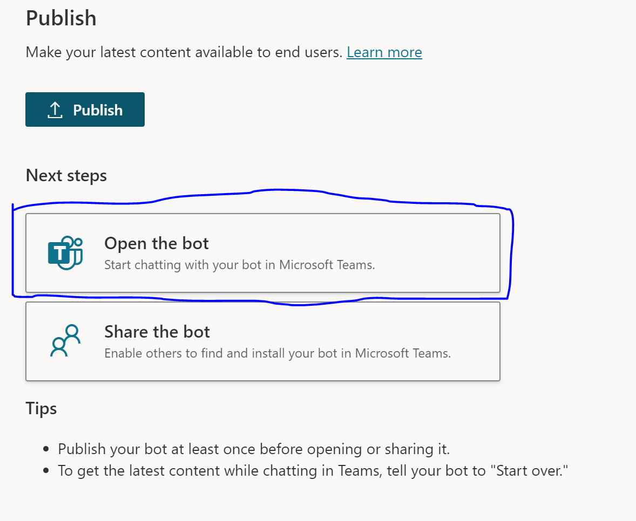Click the Next steps section heading
The image size is (636, 521).
pos(66,175)
